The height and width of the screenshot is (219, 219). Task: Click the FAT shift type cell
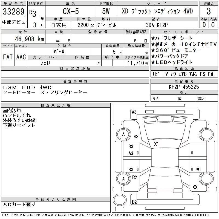point(8,57)
